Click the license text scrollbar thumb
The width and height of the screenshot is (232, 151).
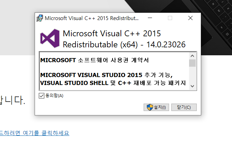(x=192, y=63)
